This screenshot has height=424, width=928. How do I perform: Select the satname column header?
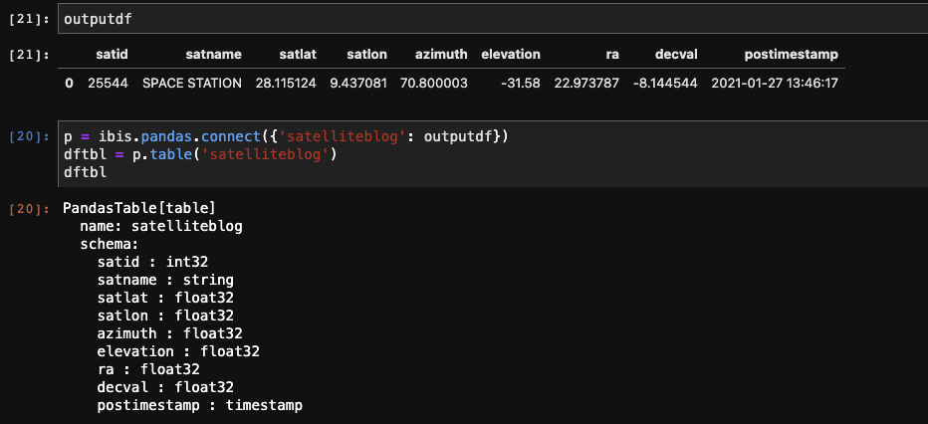pyautogui.click(x=214, y=55)
